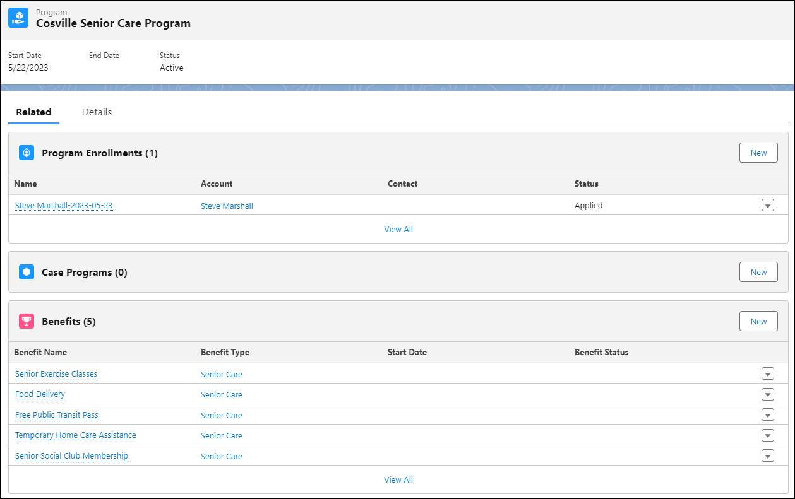
Task: Open row menu for Senior Social Club Membership
Action: coord(767,455)
